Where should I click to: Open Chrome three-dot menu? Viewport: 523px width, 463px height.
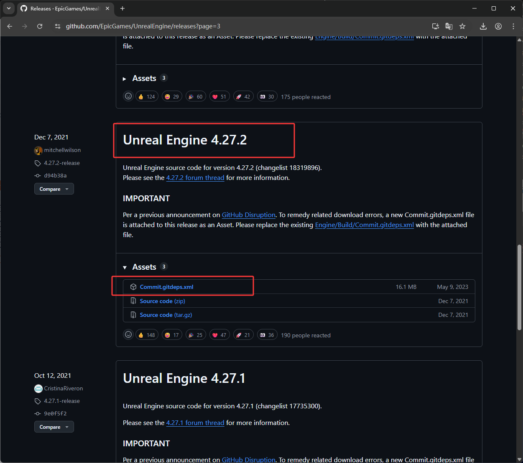tap(513, 26)
